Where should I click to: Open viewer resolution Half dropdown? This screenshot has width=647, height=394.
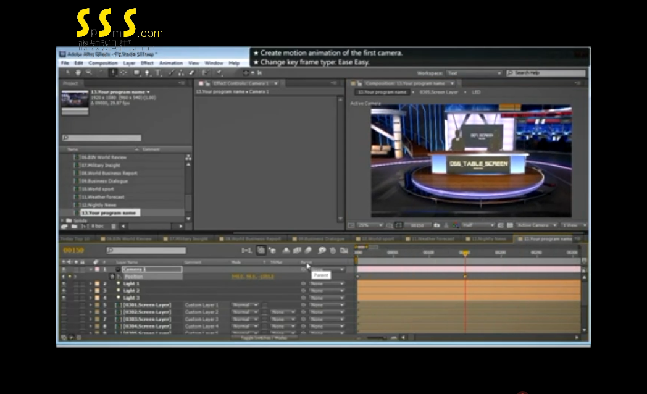coord(477,225)
